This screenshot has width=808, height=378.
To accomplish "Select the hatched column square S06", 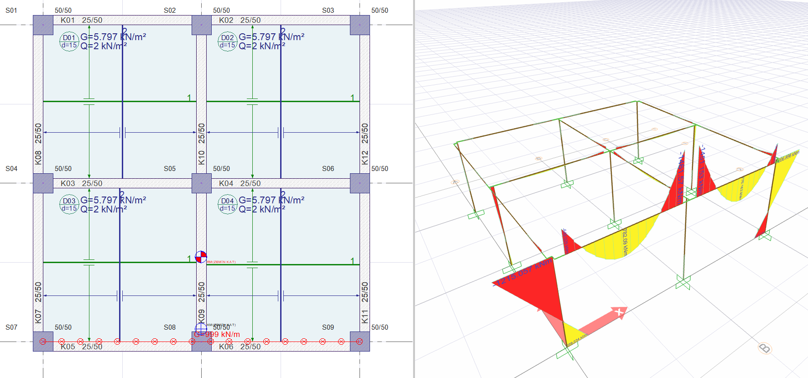I will [x=360, y=183].
